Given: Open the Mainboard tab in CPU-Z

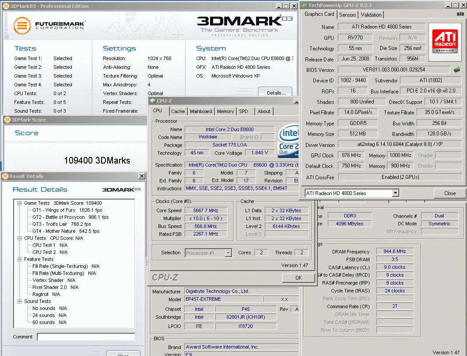Looking at the screenshot, I should pos(201,111).
